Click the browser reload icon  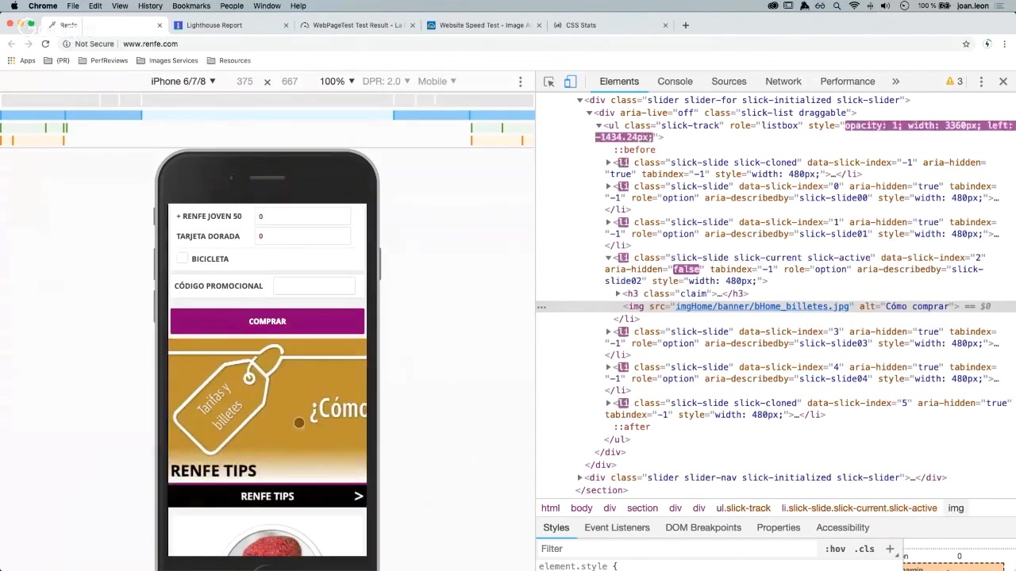[45, 44]
